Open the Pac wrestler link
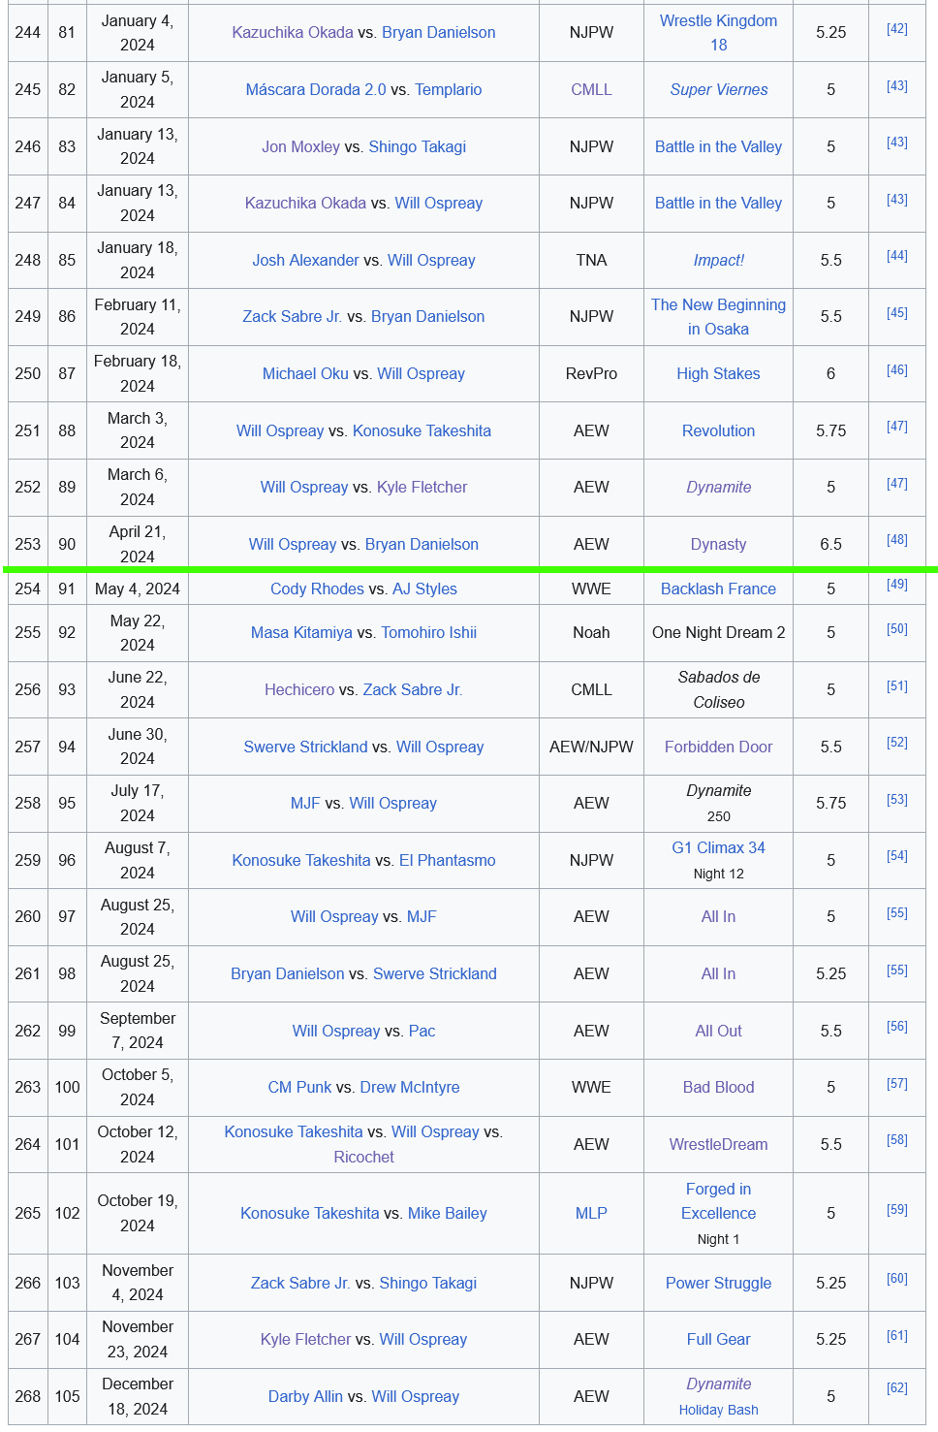 click(x=422, y=1031)
